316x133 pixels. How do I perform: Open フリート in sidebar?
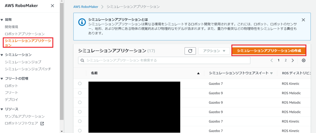point(12,93)
